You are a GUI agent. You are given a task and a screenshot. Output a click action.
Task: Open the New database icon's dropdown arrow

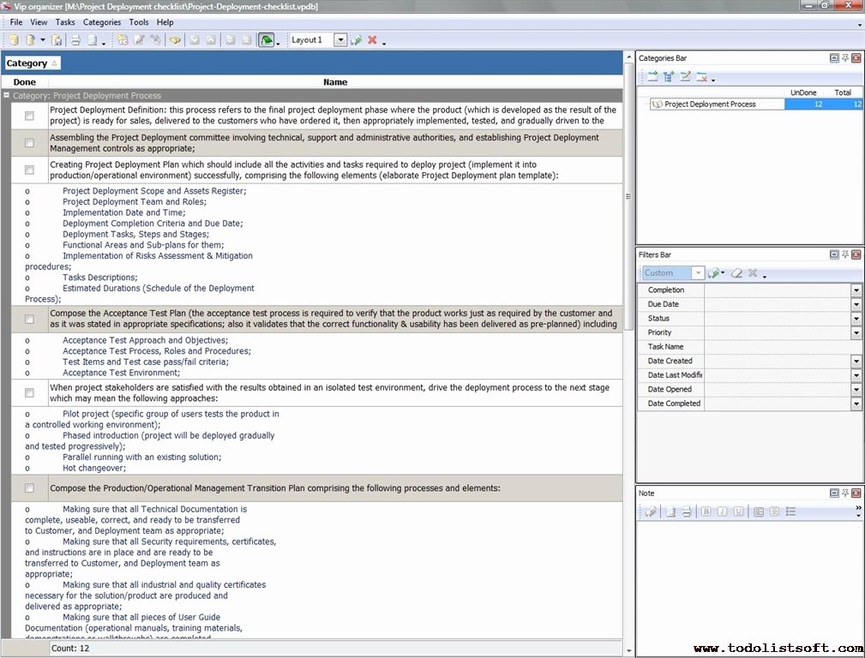click(43, 39)
